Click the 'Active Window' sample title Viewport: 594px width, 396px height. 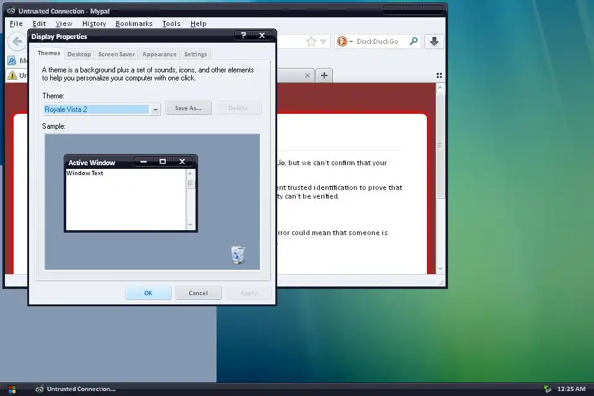click(92, 163)
